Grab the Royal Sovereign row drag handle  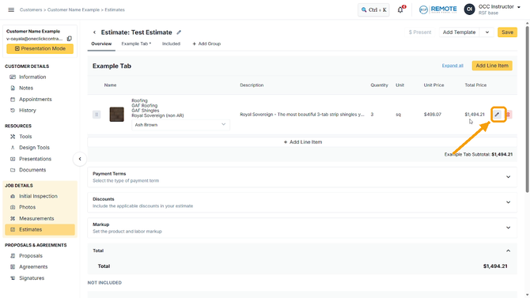click(x=97, y=115)
